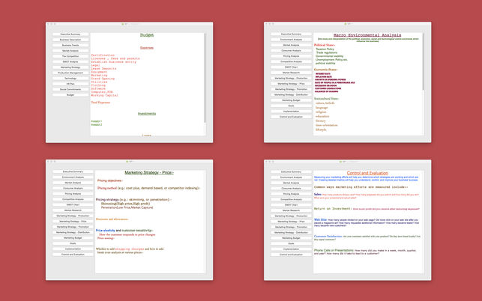Open the HR Plan section
Screen dimensions: 482x301
tap(70, 84)
